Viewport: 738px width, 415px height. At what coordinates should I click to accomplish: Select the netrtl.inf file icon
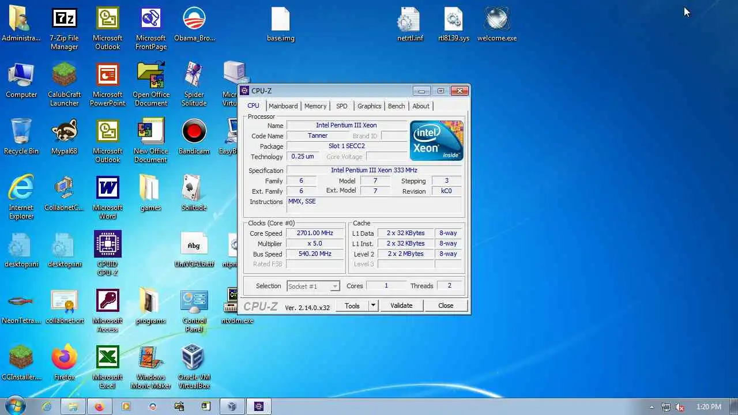(x=410, y=25)
